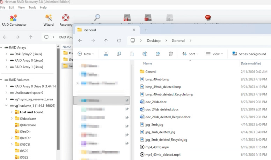The width and height of the screenshot is (271, 160).
Task: Close the General Explorer tab
Action: [134, 30]
